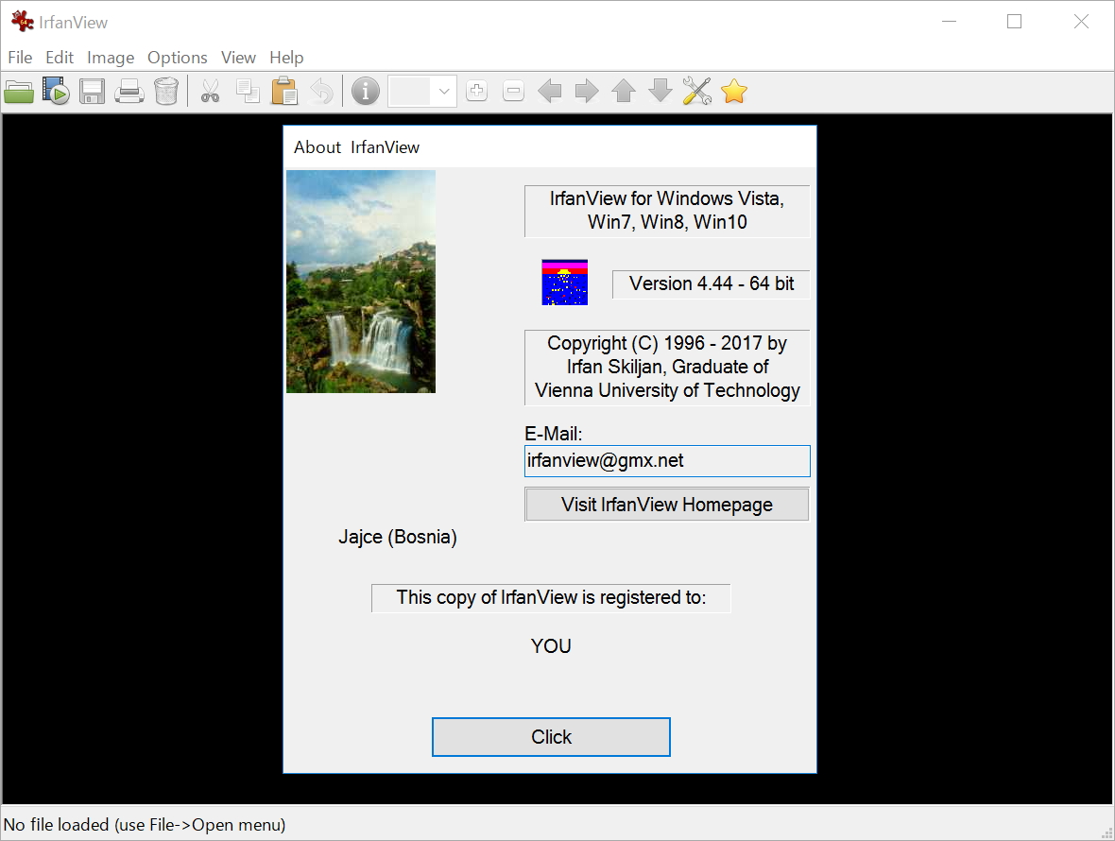Select the irfanview@gmx.net email field
Viewport: 1115px width, 841px height.
(667, 461)
